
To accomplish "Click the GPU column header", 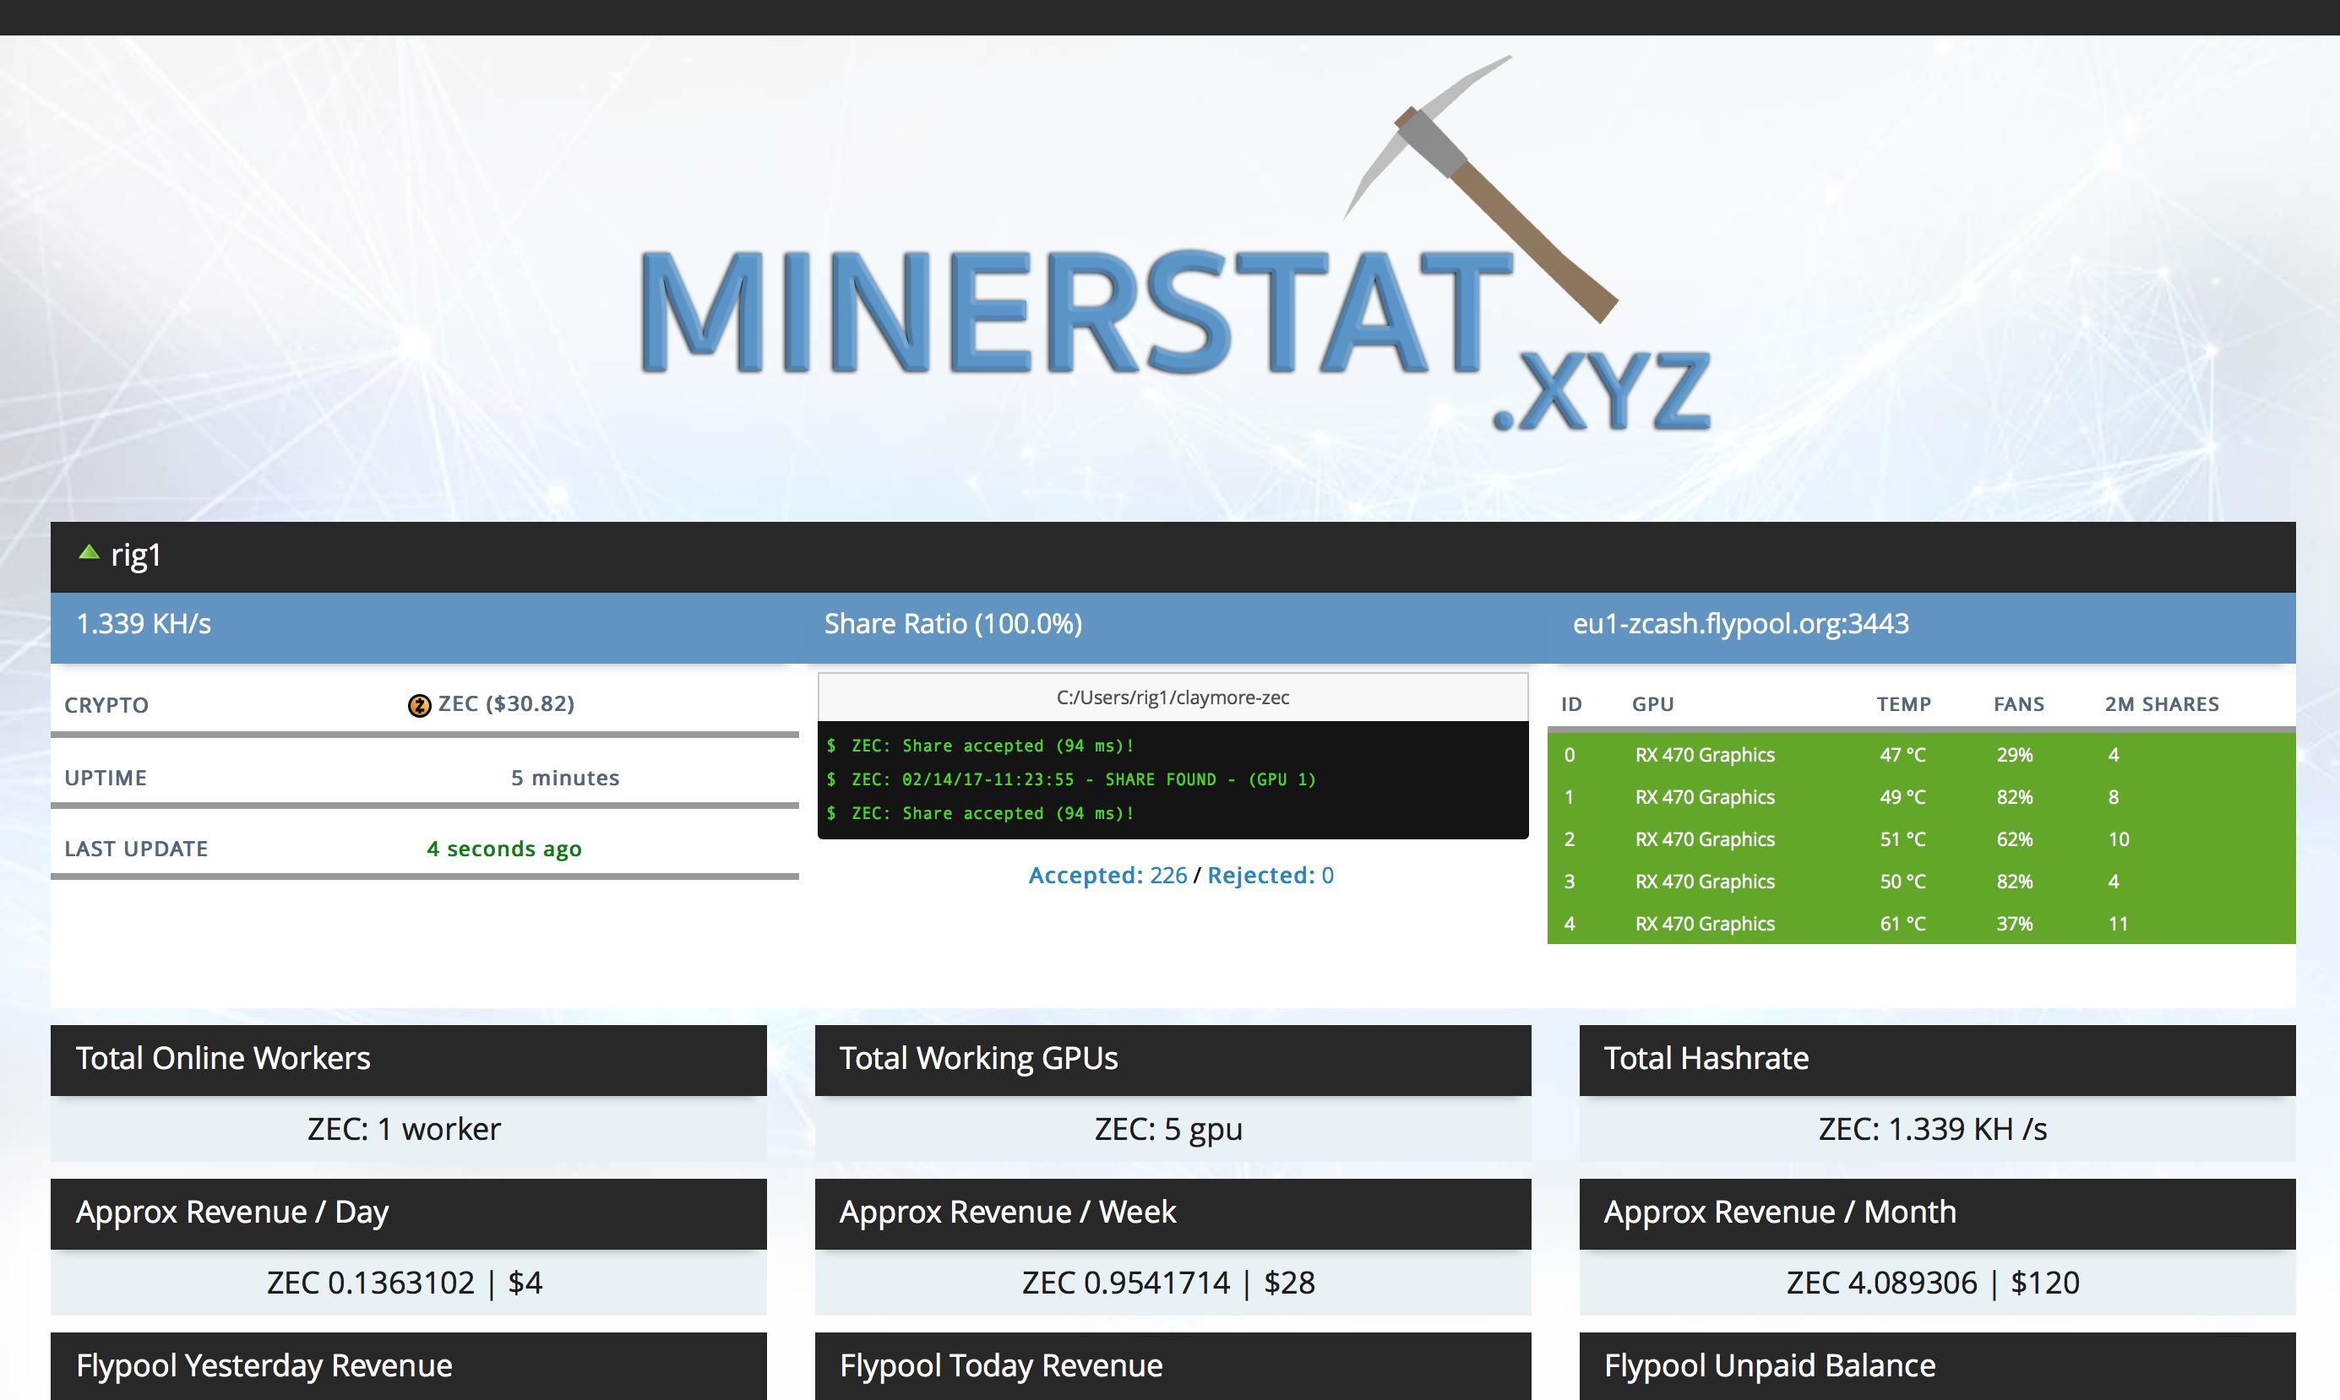I will [x=1653, y=705].
